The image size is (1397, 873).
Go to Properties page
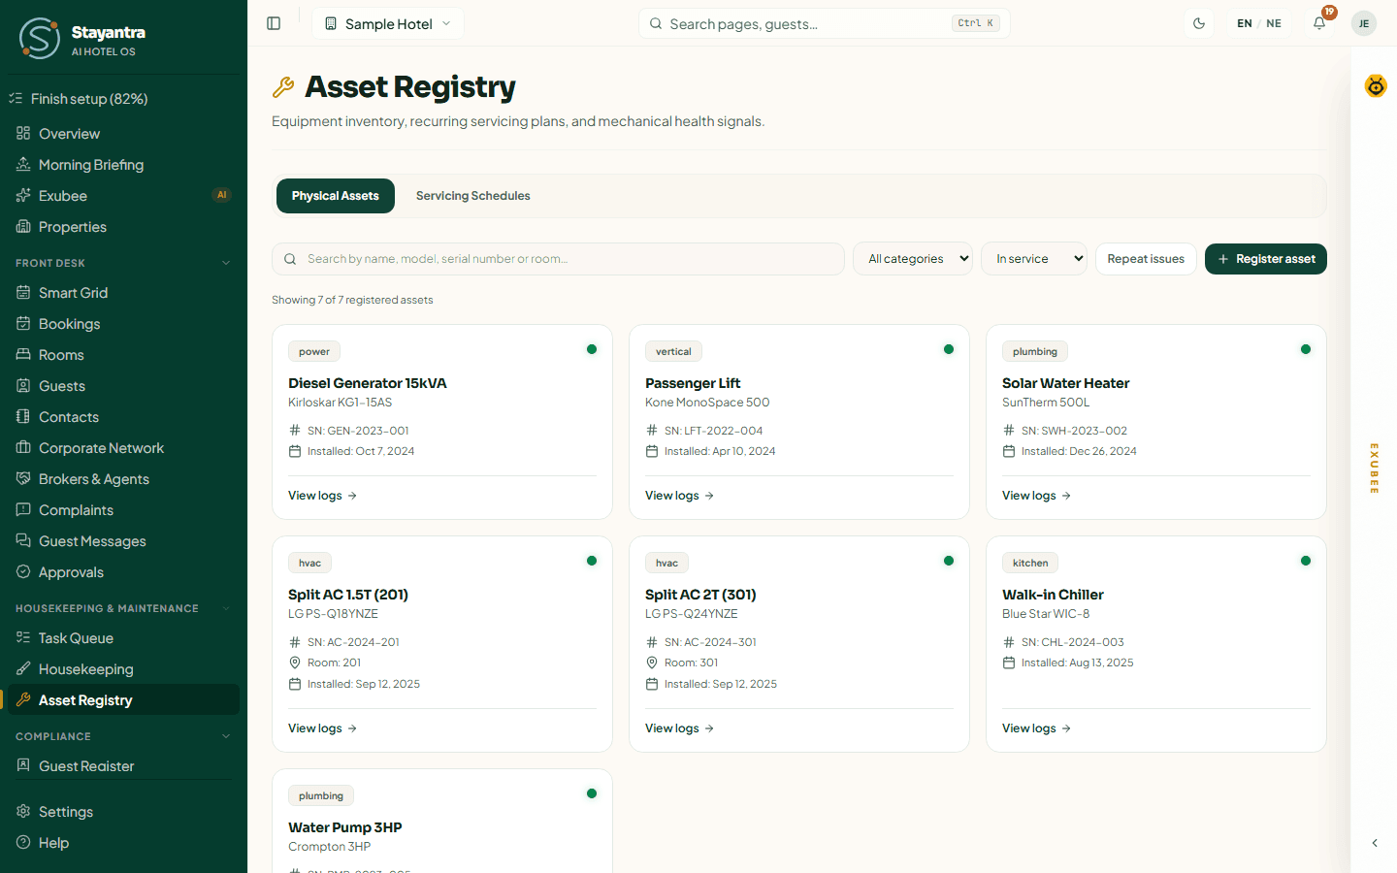click(x=123, y=227)
